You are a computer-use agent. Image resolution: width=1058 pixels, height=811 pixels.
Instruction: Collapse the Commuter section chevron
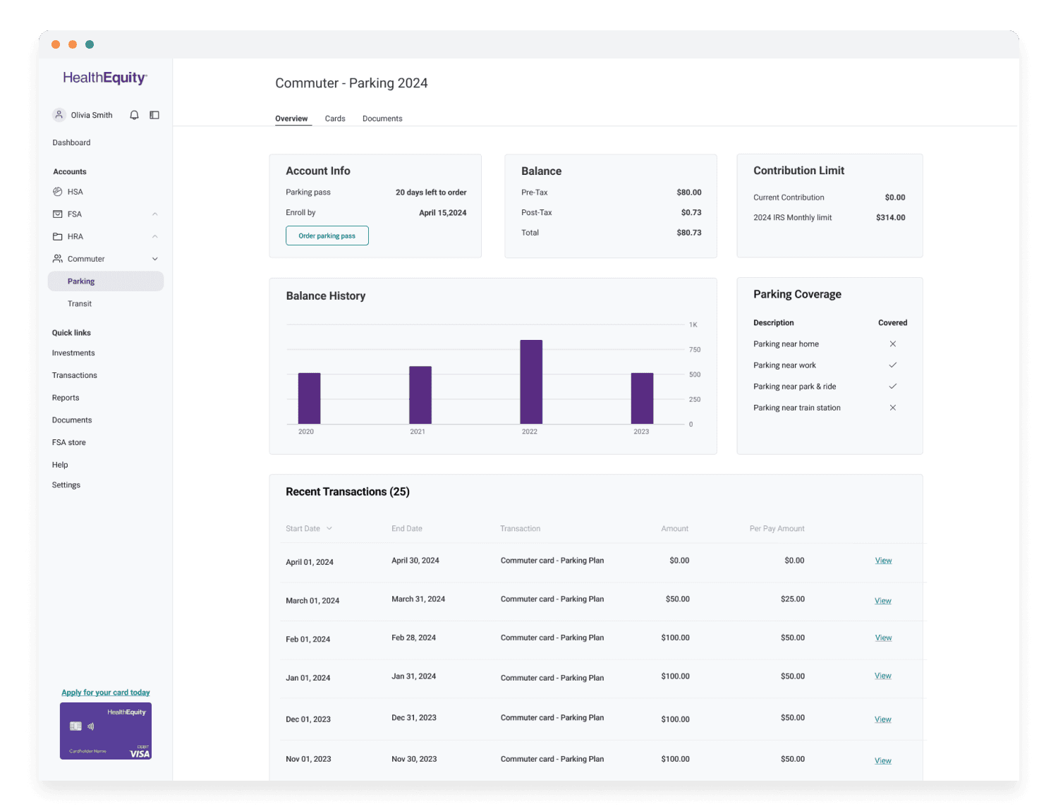point(155,259)
